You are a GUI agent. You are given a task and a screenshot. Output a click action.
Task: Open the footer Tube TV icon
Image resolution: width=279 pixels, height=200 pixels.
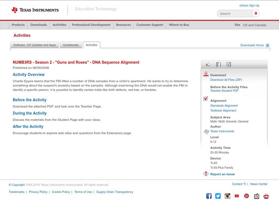266,196
